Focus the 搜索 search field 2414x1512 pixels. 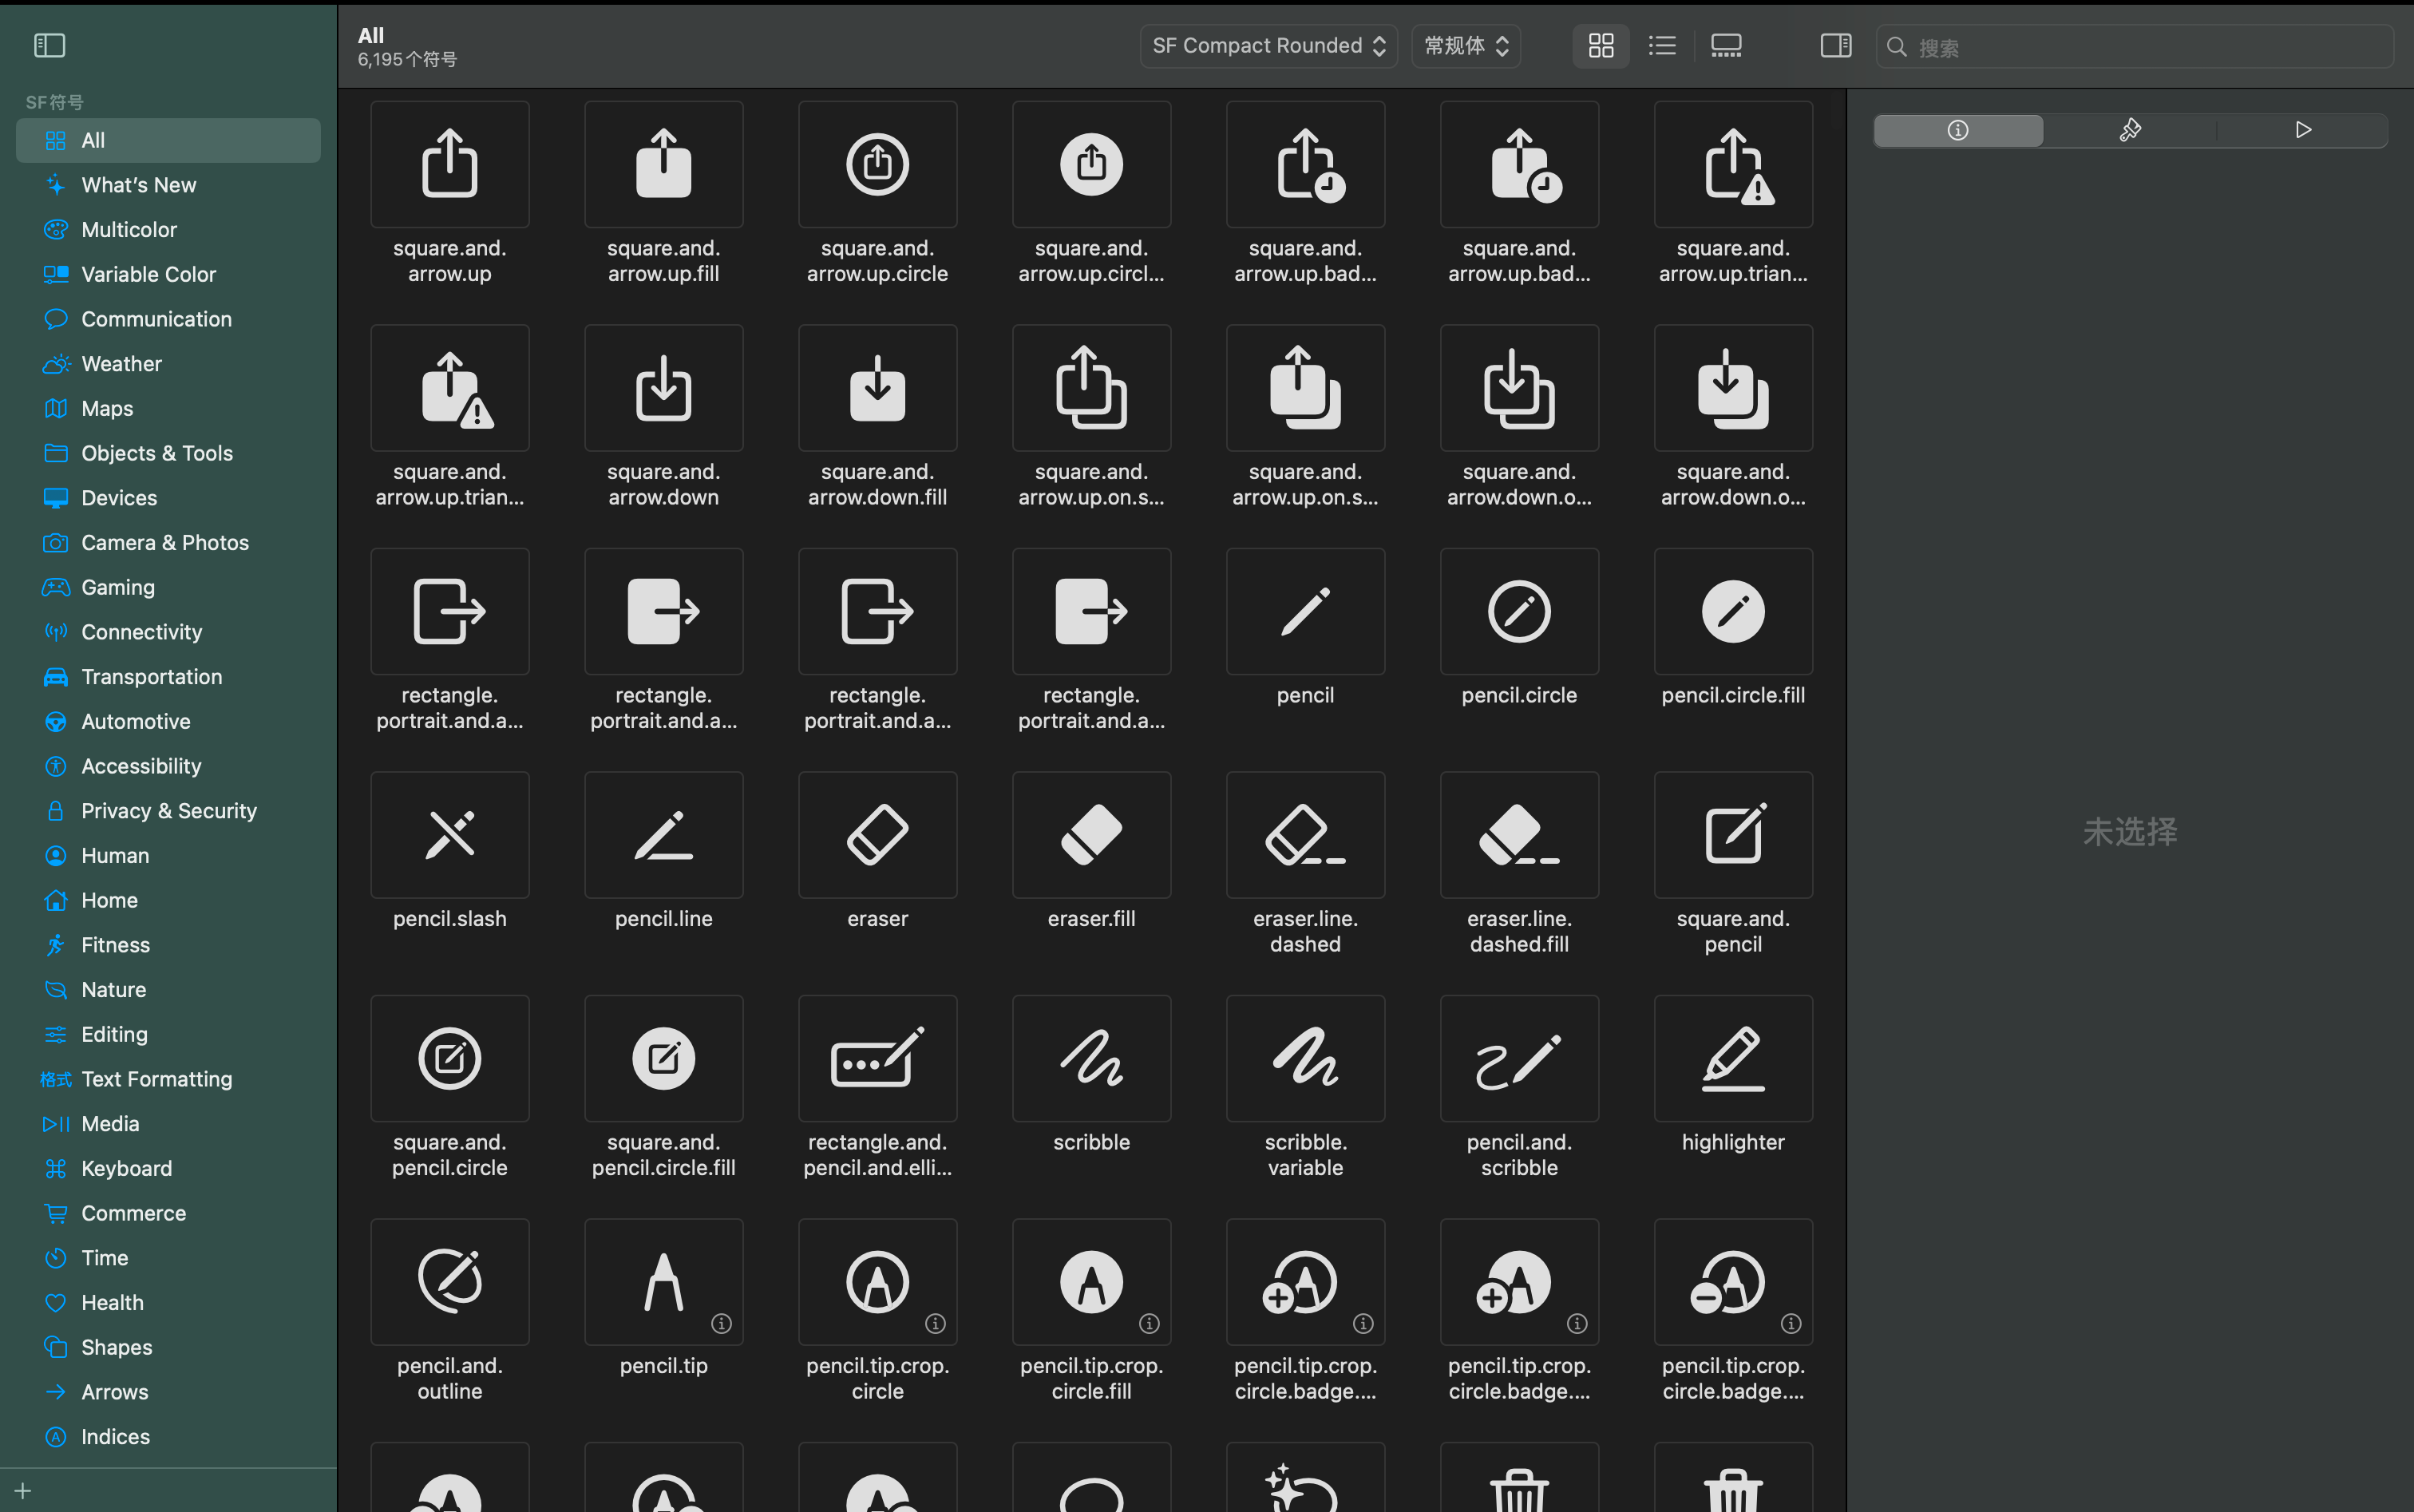(2135, 47)
